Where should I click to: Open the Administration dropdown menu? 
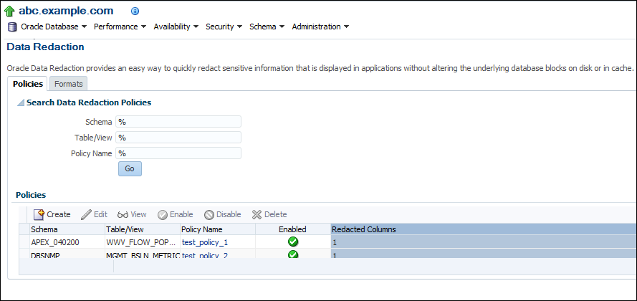(x=320, y=27)
